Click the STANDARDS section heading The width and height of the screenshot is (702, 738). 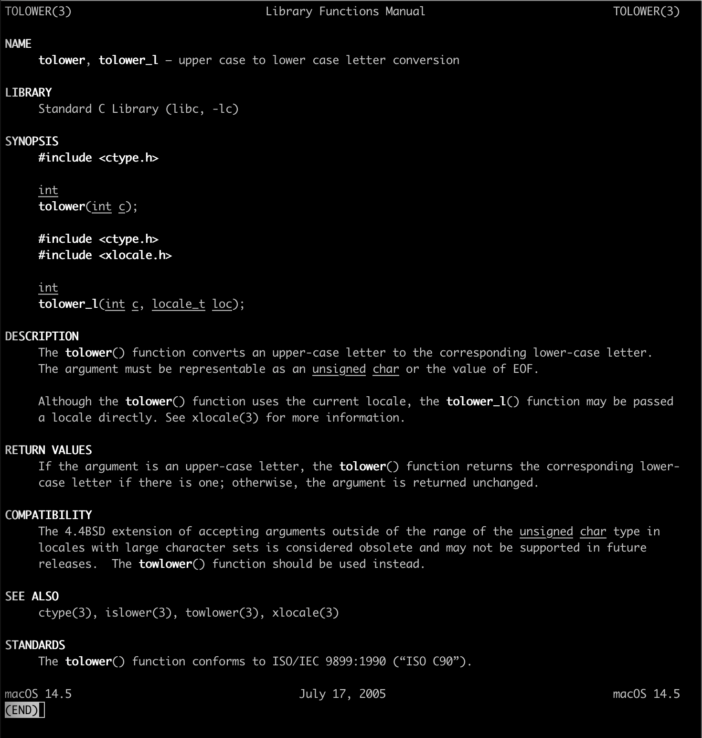[x=35, y=645]
